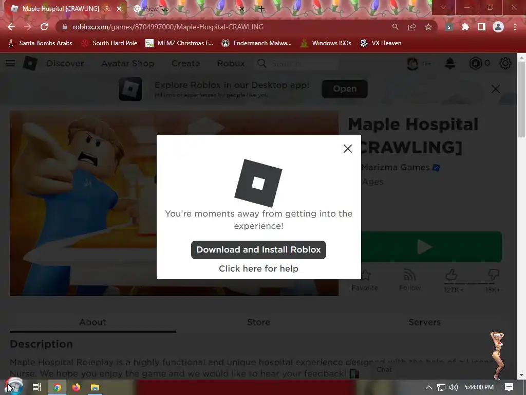This screenshot has width=526, height=395.
Task: Close the Maple Hospital tab
Action: point(119,9)
